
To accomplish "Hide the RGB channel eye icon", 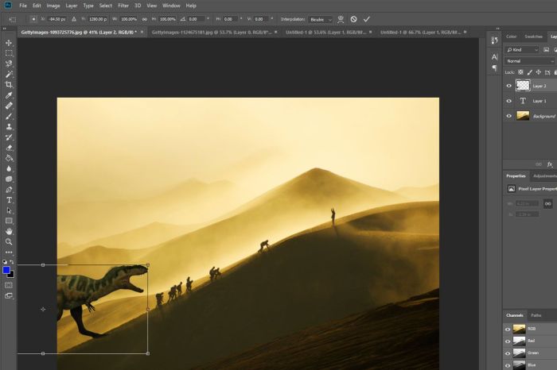I will point(509,328).
